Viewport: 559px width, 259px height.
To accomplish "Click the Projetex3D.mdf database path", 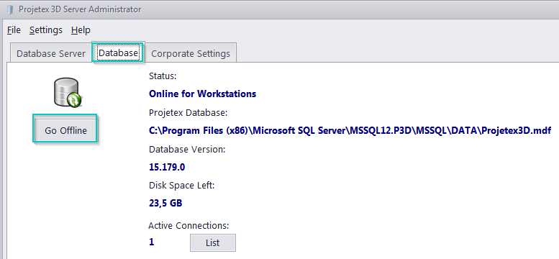I will click(x=350, y=130).
